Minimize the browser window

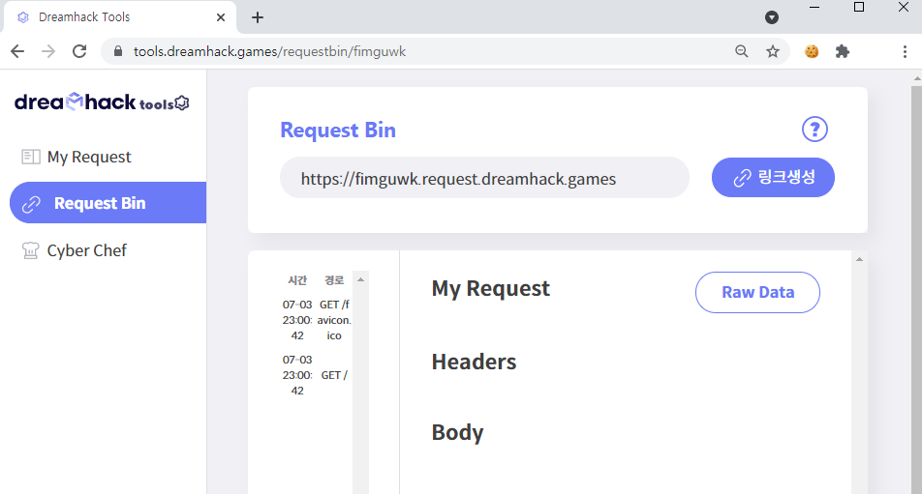click(x=814, y=7)
